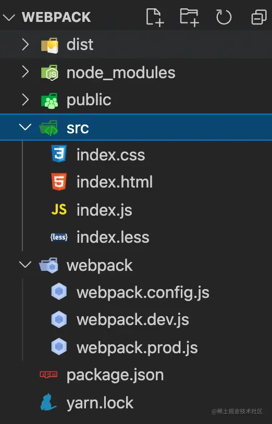Collapse all folders with the collapse icon

tap(259, 18)
